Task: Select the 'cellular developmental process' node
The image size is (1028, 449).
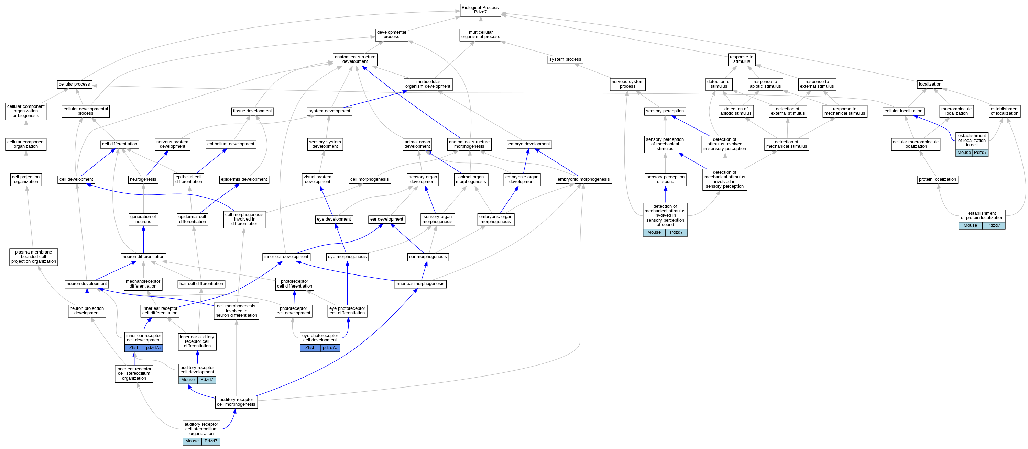Action: (x=85, y=111)
